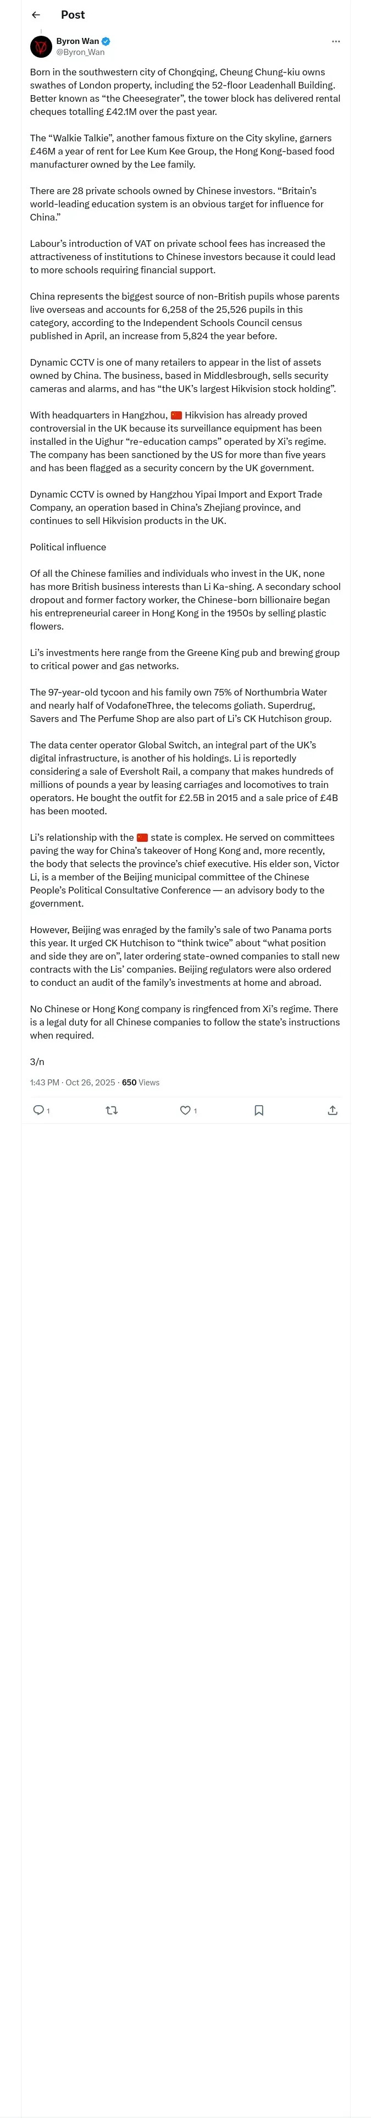Click the share upload icon

pos(333,1110)
